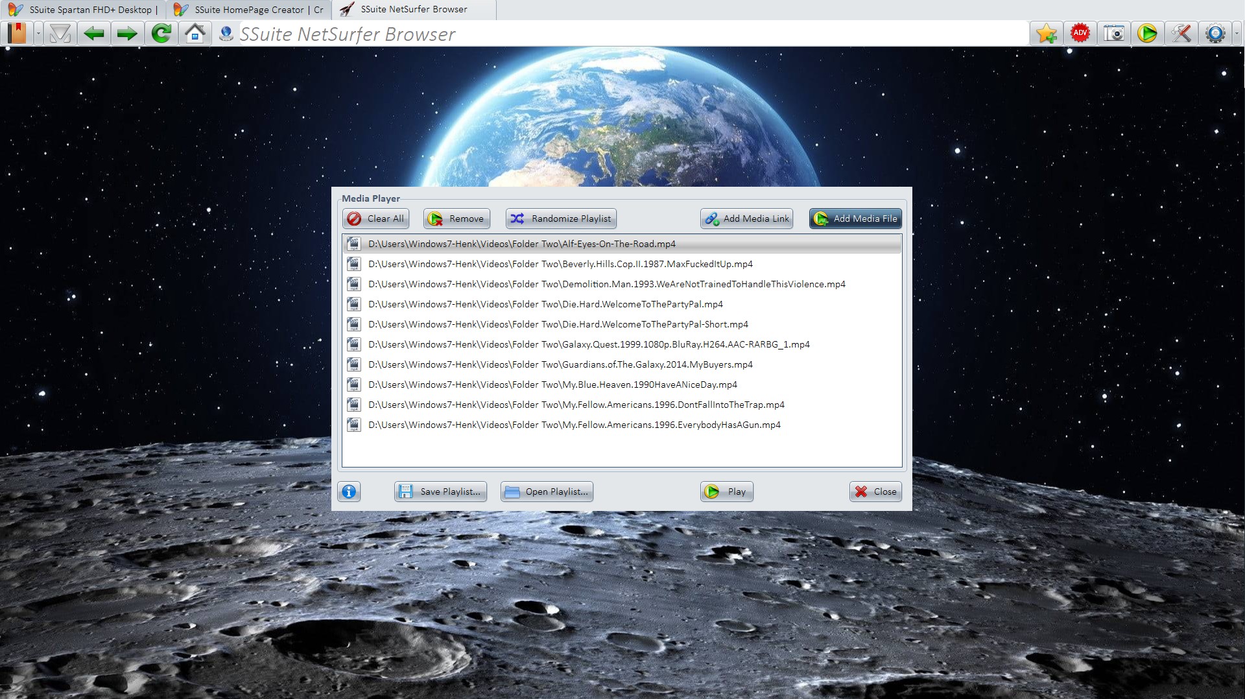Image resolution: width=1245 pixels, height=699 pixels.
Task: Reload the page with the refresh icon
Action: tap(161, 33)
